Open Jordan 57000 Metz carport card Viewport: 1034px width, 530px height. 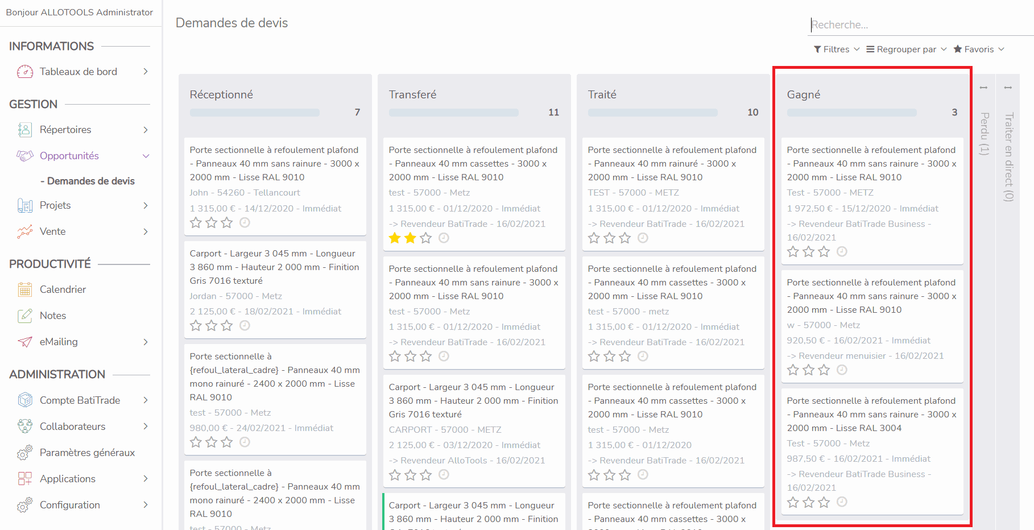(x=275, y=289)
